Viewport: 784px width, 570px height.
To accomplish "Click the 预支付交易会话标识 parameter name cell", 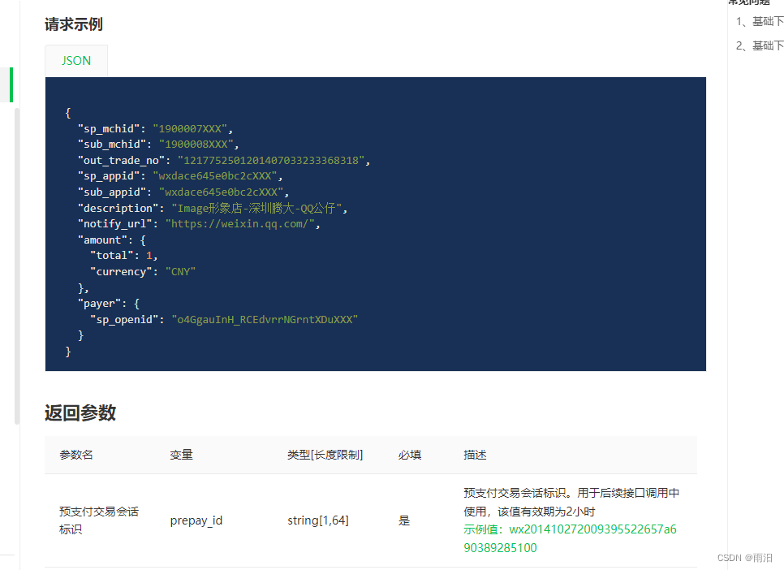I will point(99,520).
